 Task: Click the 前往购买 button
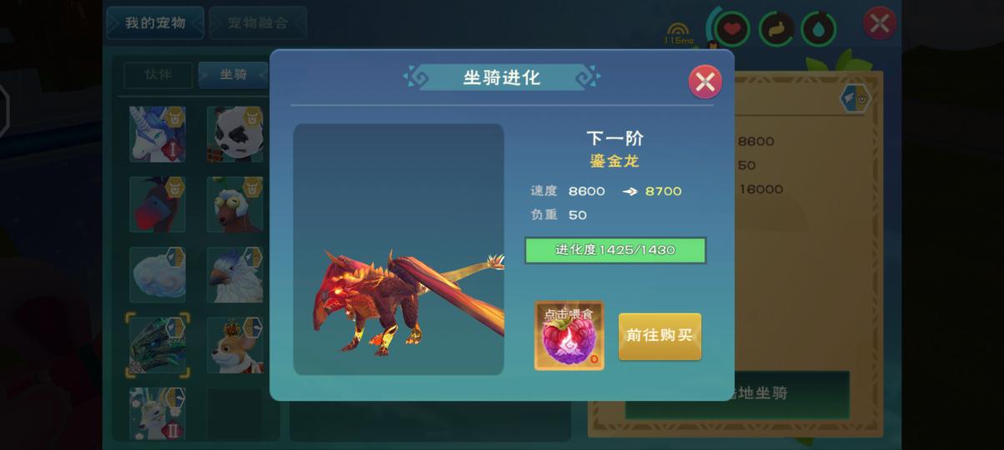point(660,336)
